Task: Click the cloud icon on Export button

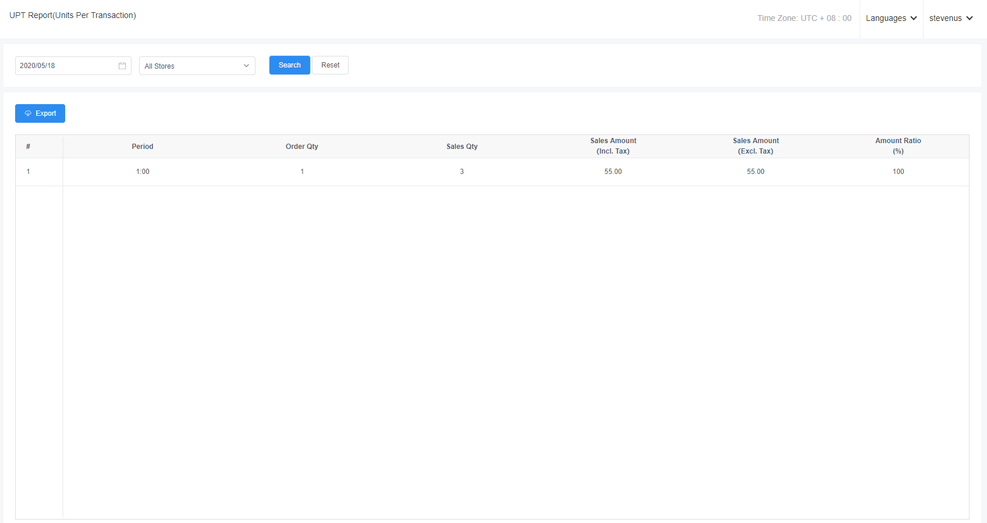Action: click(x=28, y=113)
